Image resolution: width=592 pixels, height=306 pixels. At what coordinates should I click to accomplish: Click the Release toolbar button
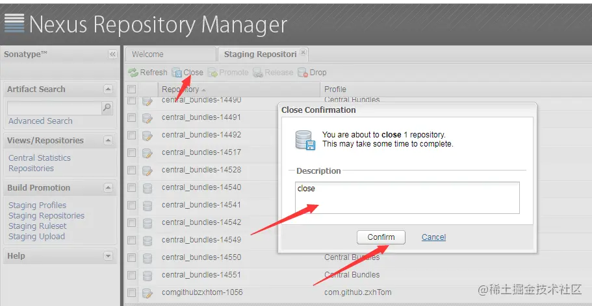tap(274, 73)
